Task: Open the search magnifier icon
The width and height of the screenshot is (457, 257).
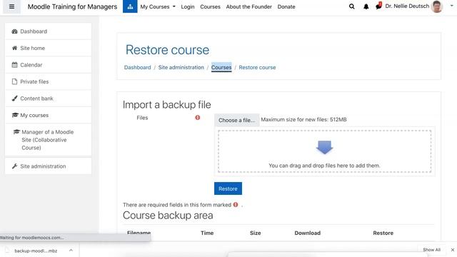Action: coord(352,6)
